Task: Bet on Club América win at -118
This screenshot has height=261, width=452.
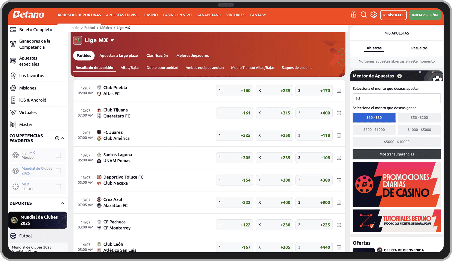Action: [x=314, y=135]
